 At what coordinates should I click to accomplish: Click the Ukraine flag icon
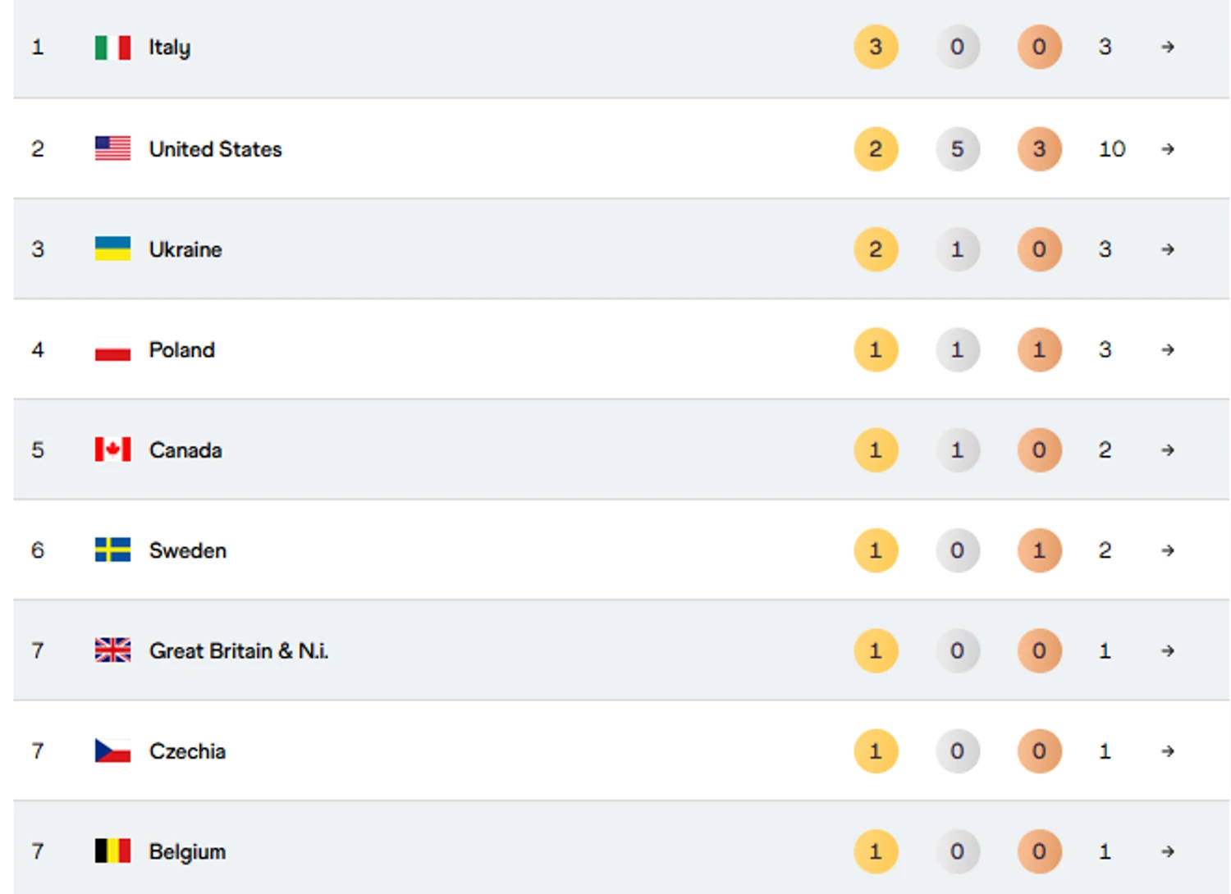click(112, 249)
